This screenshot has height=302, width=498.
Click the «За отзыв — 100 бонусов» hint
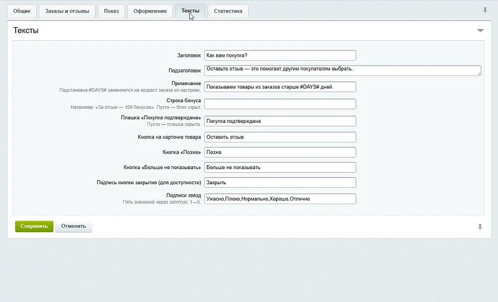click(x=136, y=107)
